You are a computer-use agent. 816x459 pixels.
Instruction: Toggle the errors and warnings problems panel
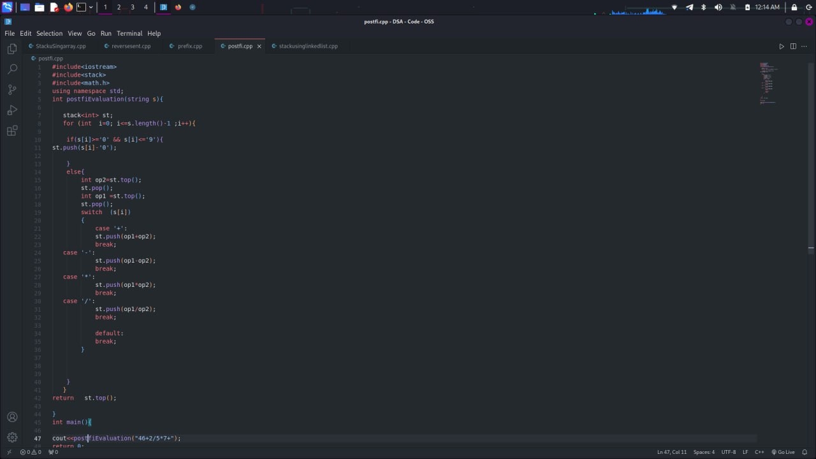click(32, 452)
